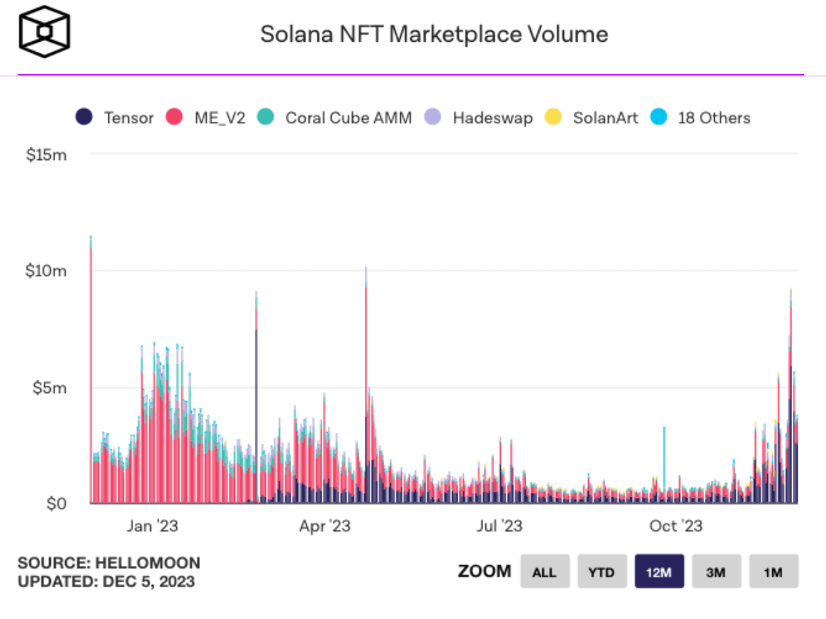
Task: Click the dark navy Tensor legend dot
Action: [84, 118]
